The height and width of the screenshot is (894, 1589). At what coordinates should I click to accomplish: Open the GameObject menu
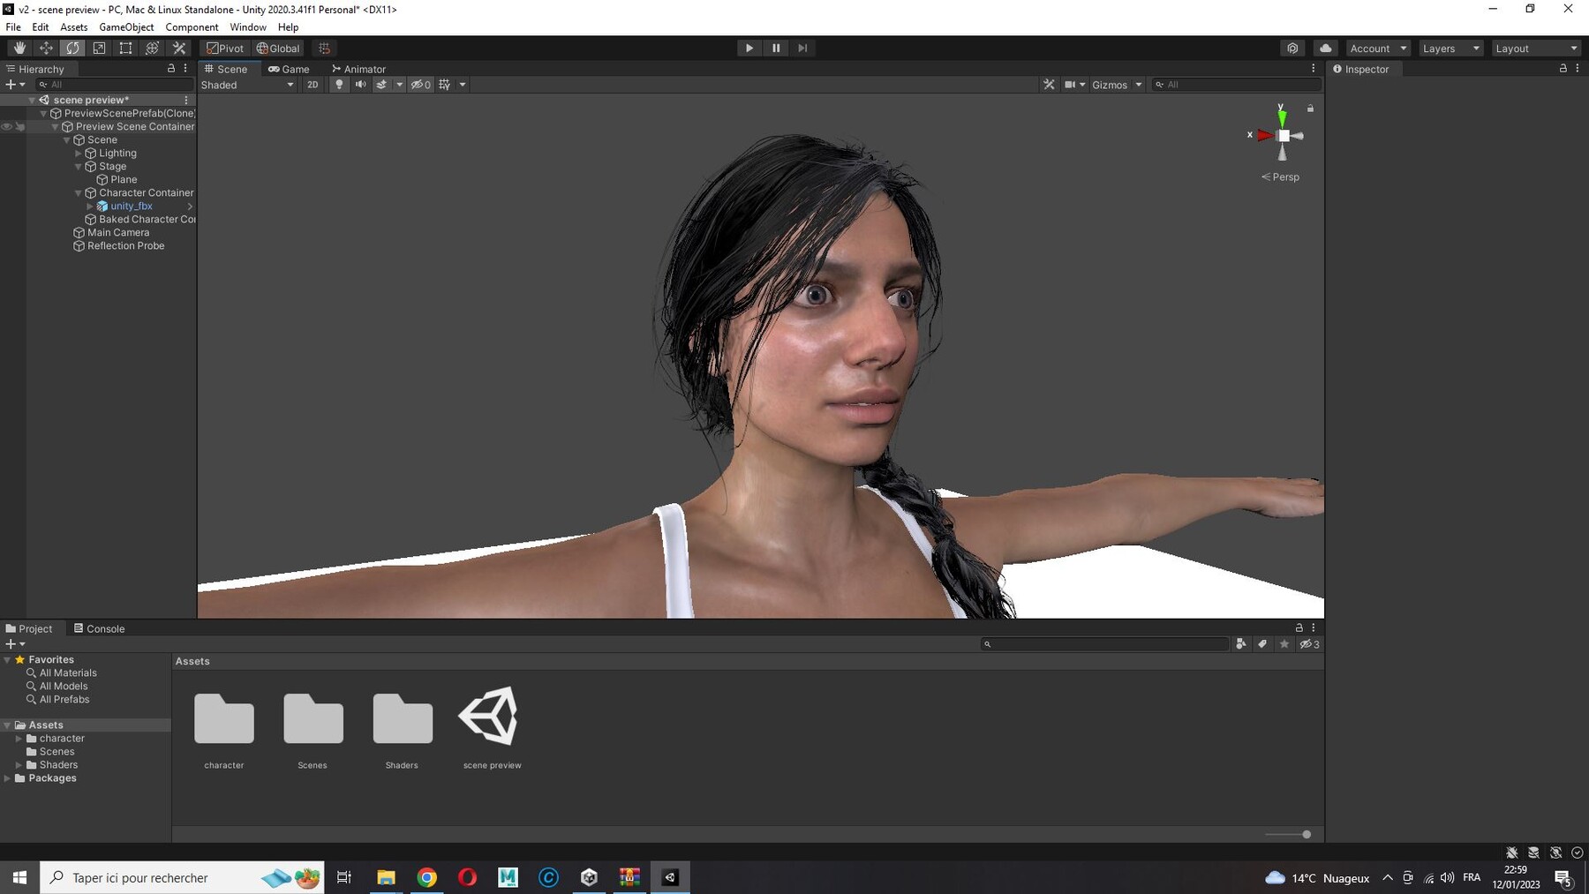coord(126,27)
